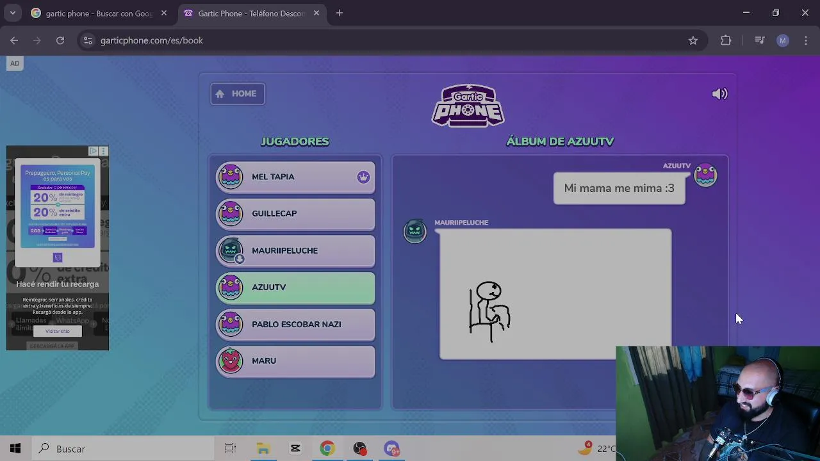Click the ÁLBUM DE AZUUTV heading
Screen dimensions: 820x461
coord(560,142)
